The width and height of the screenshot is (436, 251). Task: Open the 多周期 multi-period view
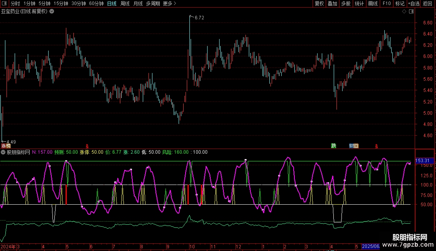coord(153,3)
